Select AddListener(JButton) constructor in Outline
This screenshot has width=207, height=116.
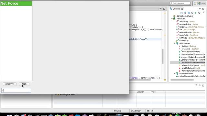[x=191, y=52]
